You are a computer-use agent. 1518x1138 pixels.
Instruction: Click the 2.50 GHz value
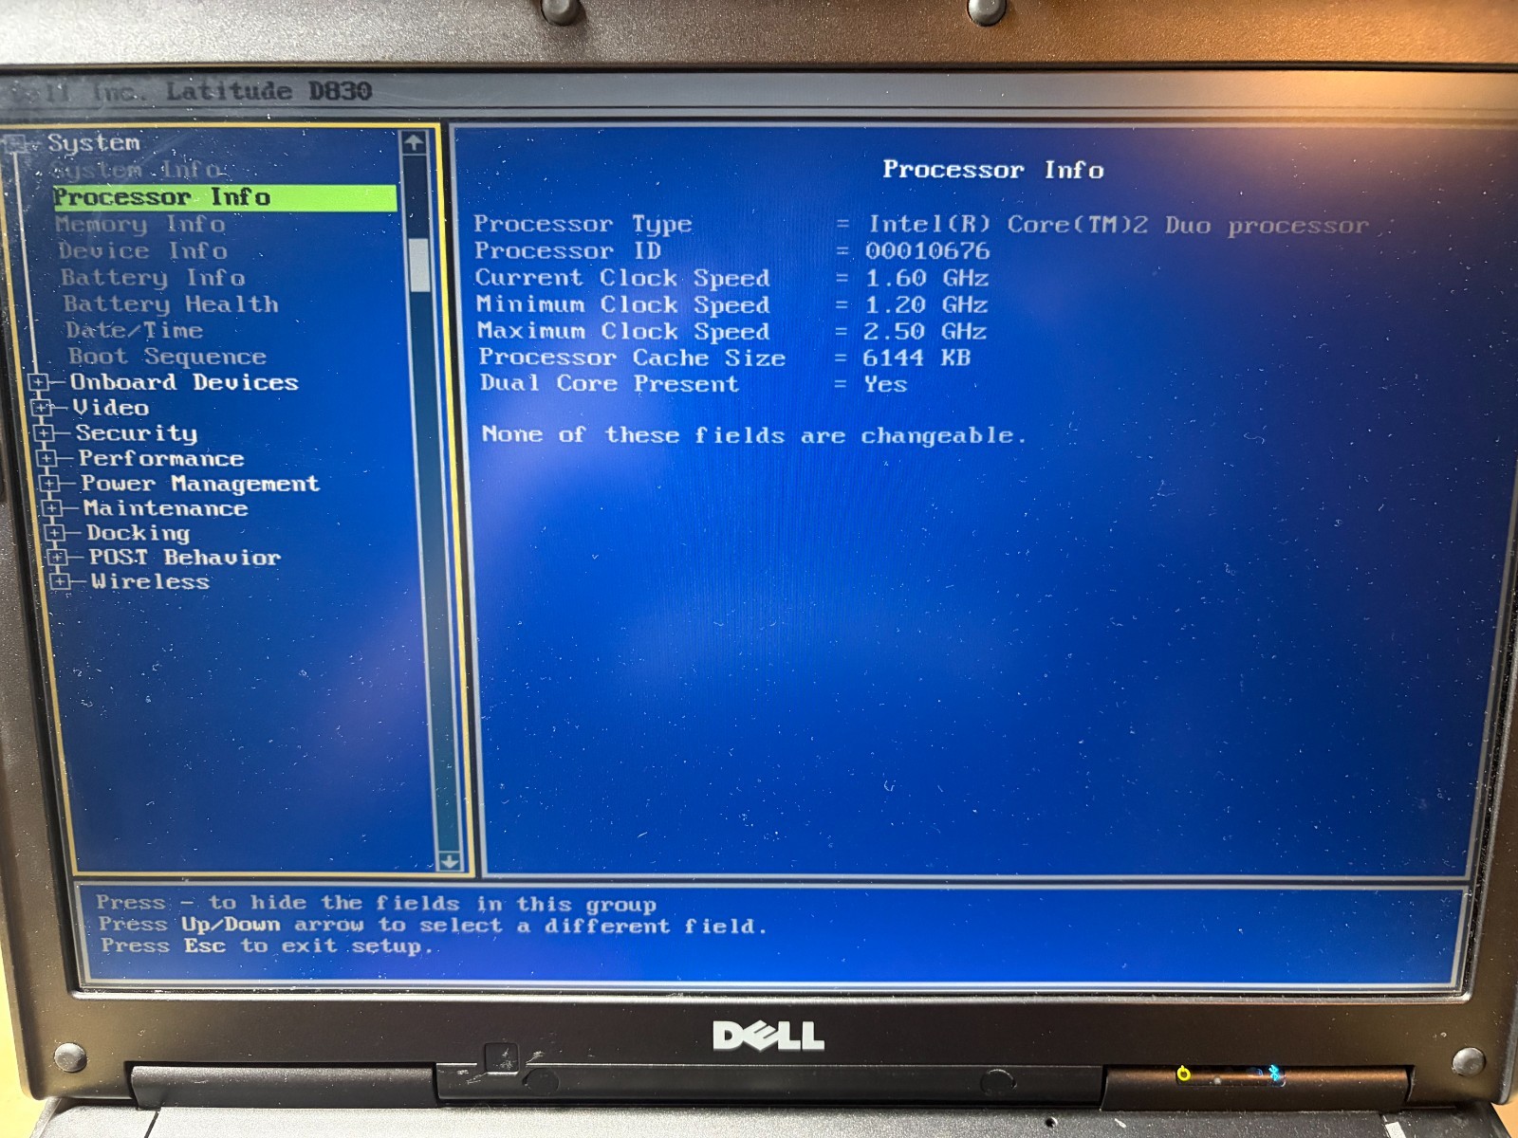[925, 331]
